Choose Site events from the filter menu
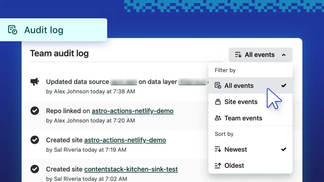The width and height of the screenshot is (324, 182). [x=241, y=102]
